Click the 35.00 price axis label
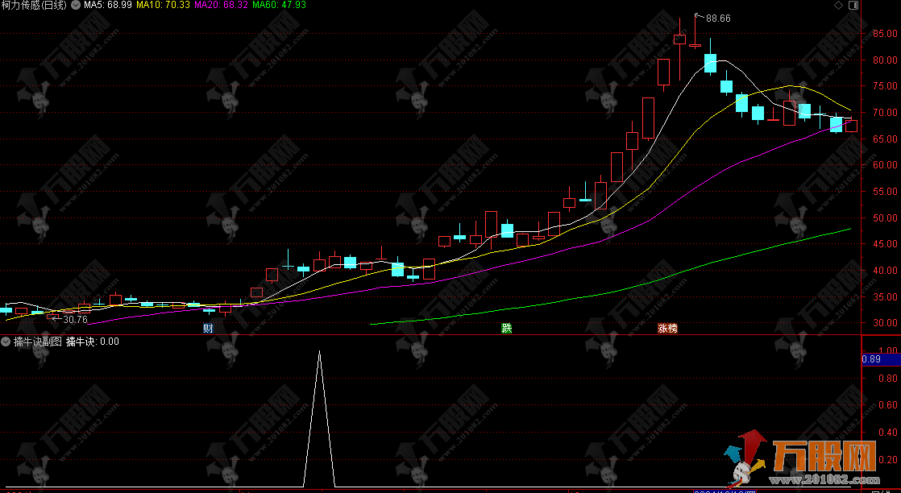901x493 pixels. point(885,297)
